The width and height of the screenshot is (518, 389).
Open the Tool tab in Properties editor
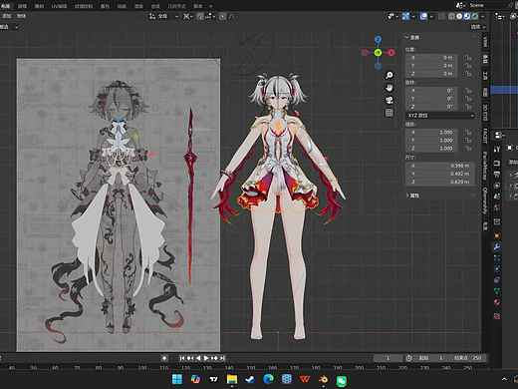497,150
